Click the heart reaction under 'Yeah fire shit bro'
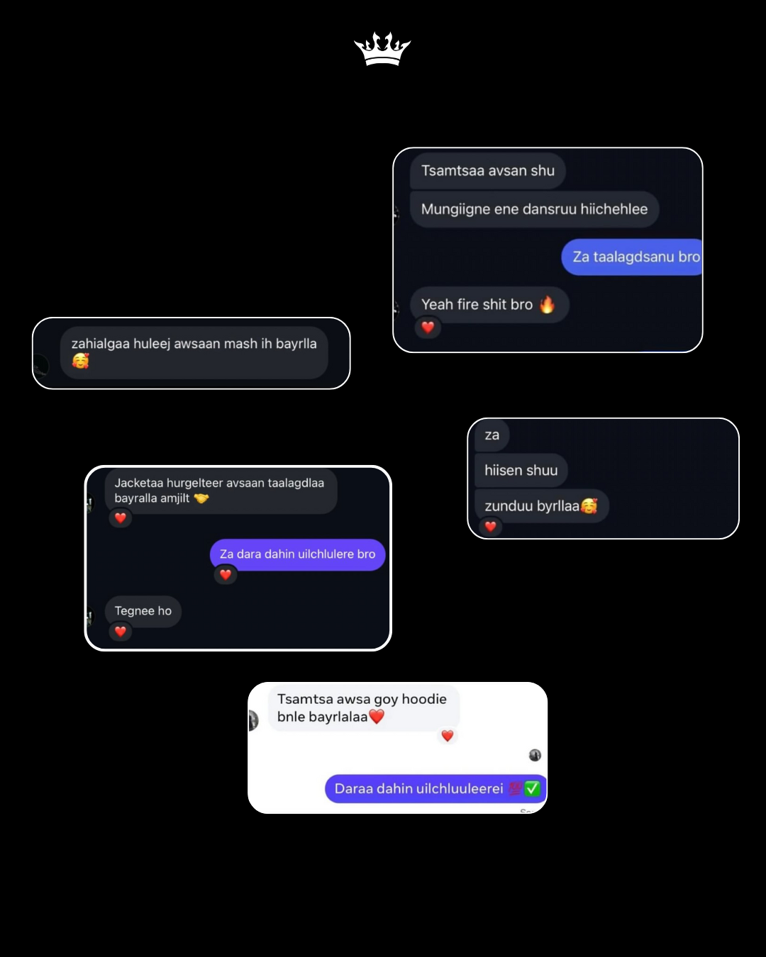This screenshot has height=957, width=766. click(x=428, y=327)
